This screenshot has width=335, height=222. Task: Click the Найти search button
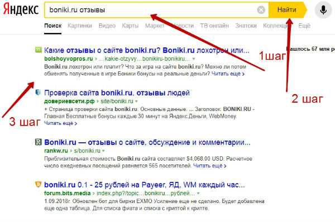click(287, 10)
